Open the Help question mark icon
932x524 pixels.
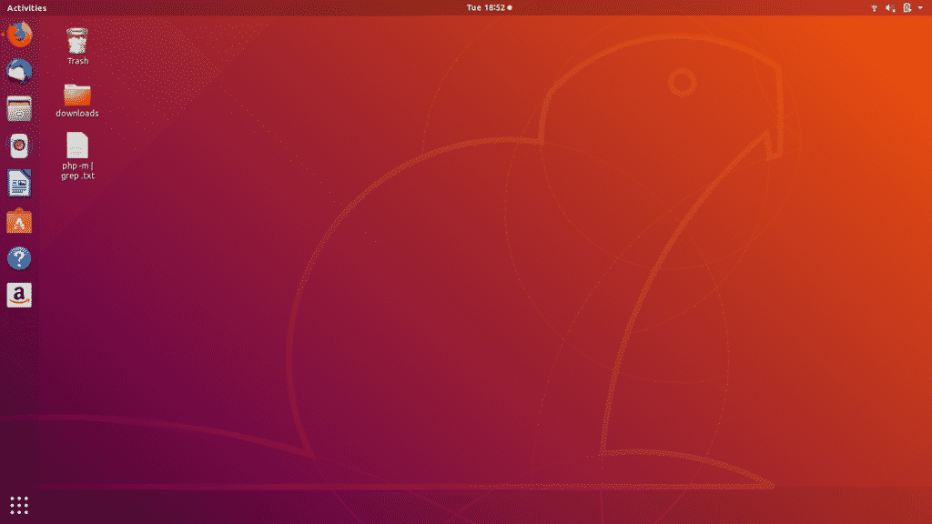coord(19,258)
